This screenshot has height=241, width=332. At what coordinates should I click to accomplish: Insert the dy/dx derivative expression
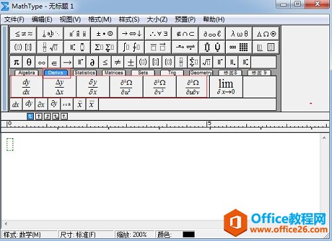(x=27, y=87)
